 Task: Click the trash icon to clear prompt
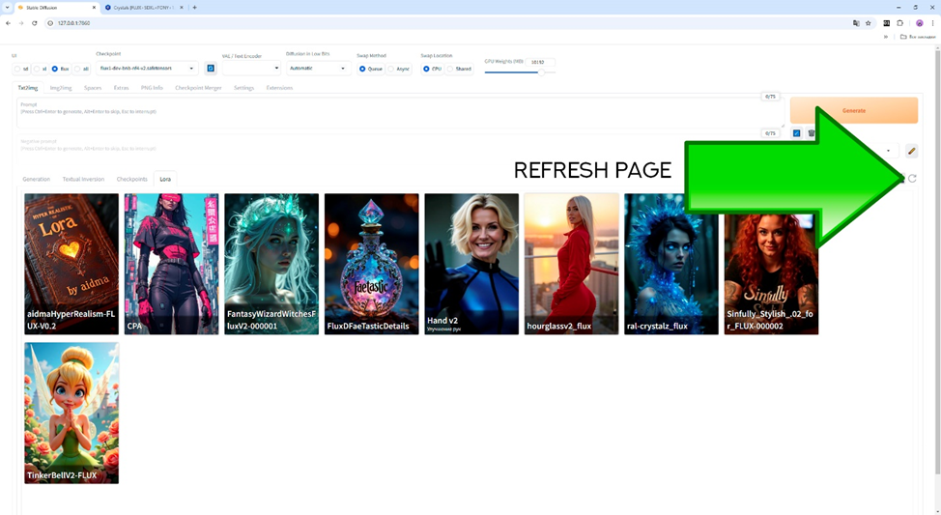(x=812, y=133)
